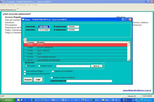Click the Mayor dialog title bar icon
Image resolution: width=154 pixels, height=102 pixels.
pos(23,20)
